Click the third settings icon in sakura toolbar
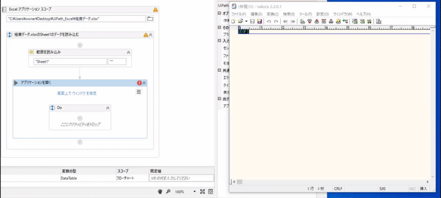The image size is (441, 198). coord(369,21)
